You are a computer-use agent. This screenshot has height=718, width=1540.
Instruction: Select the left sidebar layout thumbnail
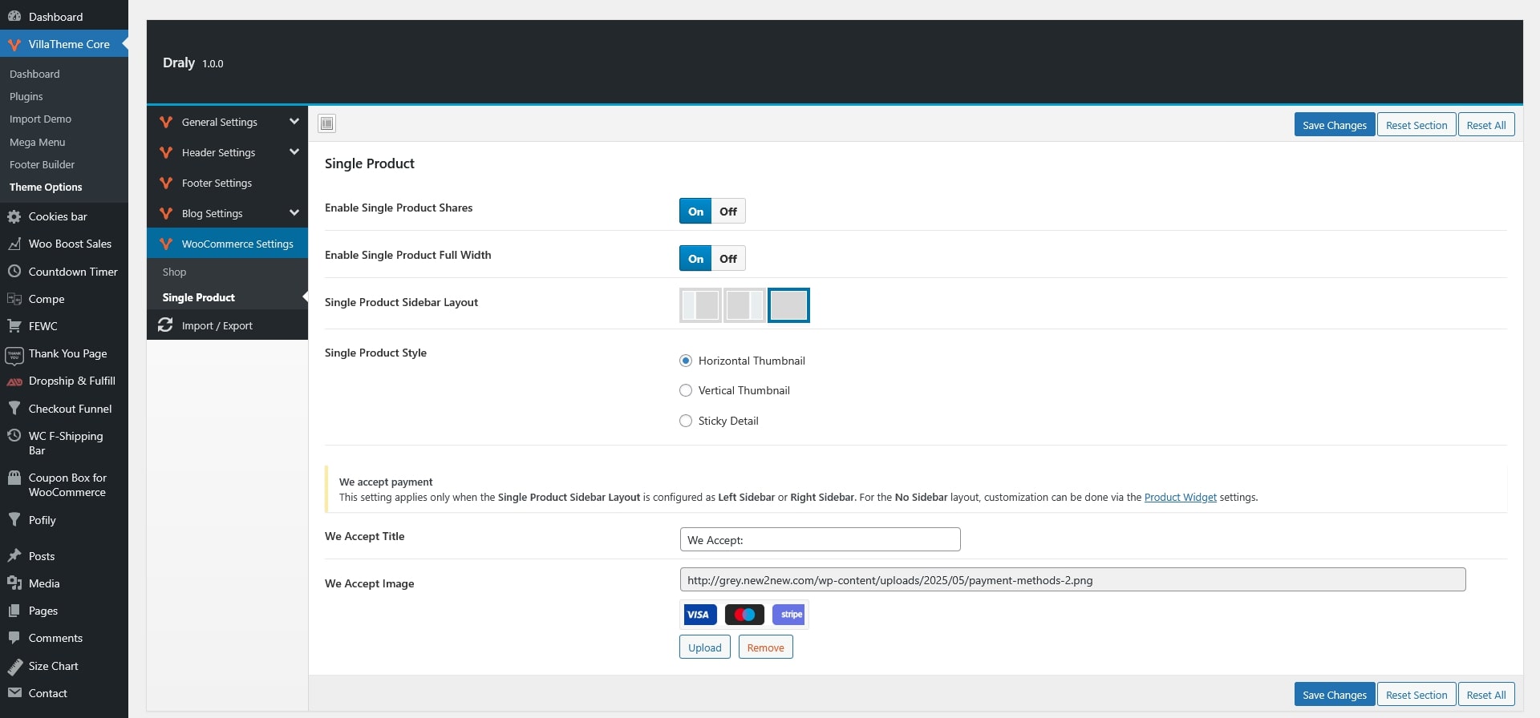coord(700,305)
